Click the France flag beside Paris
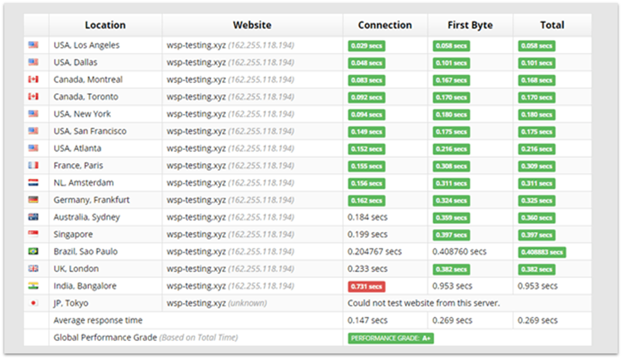This screenshot has width=622, height=359. pyautogui.click(x=33, y=165)
